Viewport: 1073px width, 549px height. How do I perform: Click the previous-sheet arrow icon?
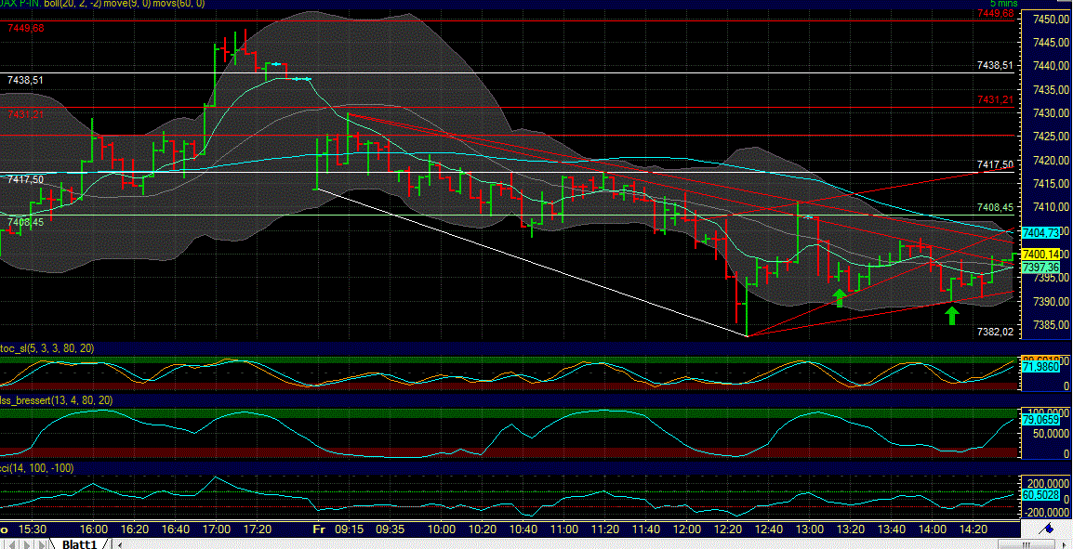pyautogui.click(x=11, y=544)
